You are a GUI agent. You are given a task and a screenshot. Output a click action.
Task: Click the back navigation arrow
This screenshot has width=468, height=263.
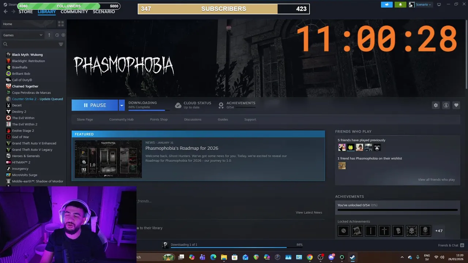click(x=5, y=12)
